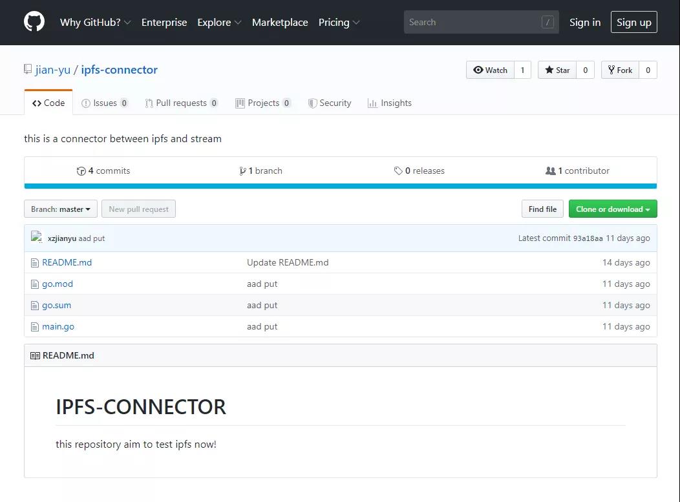Click the light blue language bar
The width and height of the screenshot is (680, 502).
[341, 186]
